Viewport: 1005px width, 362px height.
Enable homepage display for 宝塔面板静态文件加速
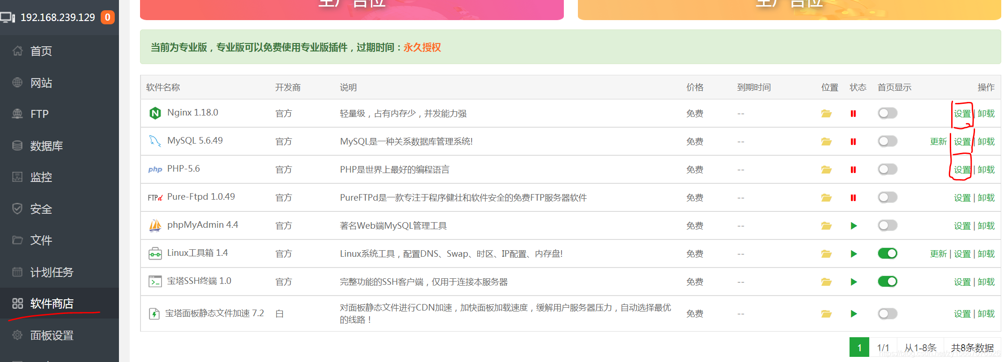pos(887,313)
